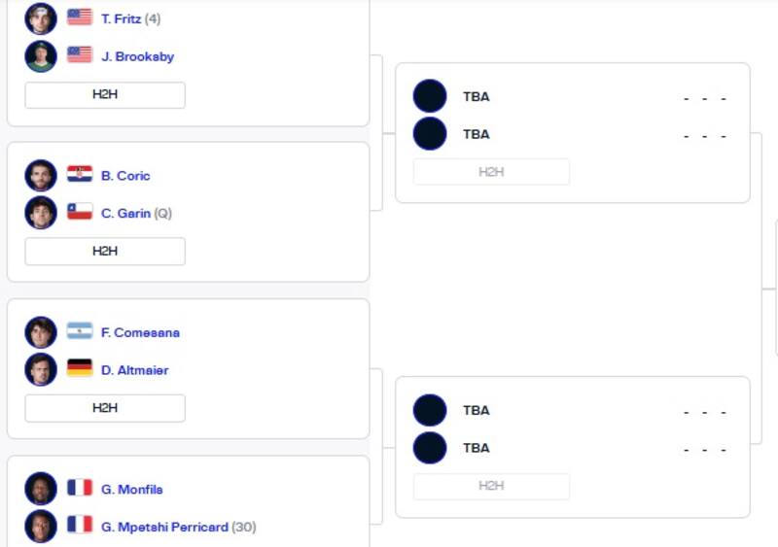778x547 pixels.
Task: Open T. Fritz player profile link
Action: (121, 18)
